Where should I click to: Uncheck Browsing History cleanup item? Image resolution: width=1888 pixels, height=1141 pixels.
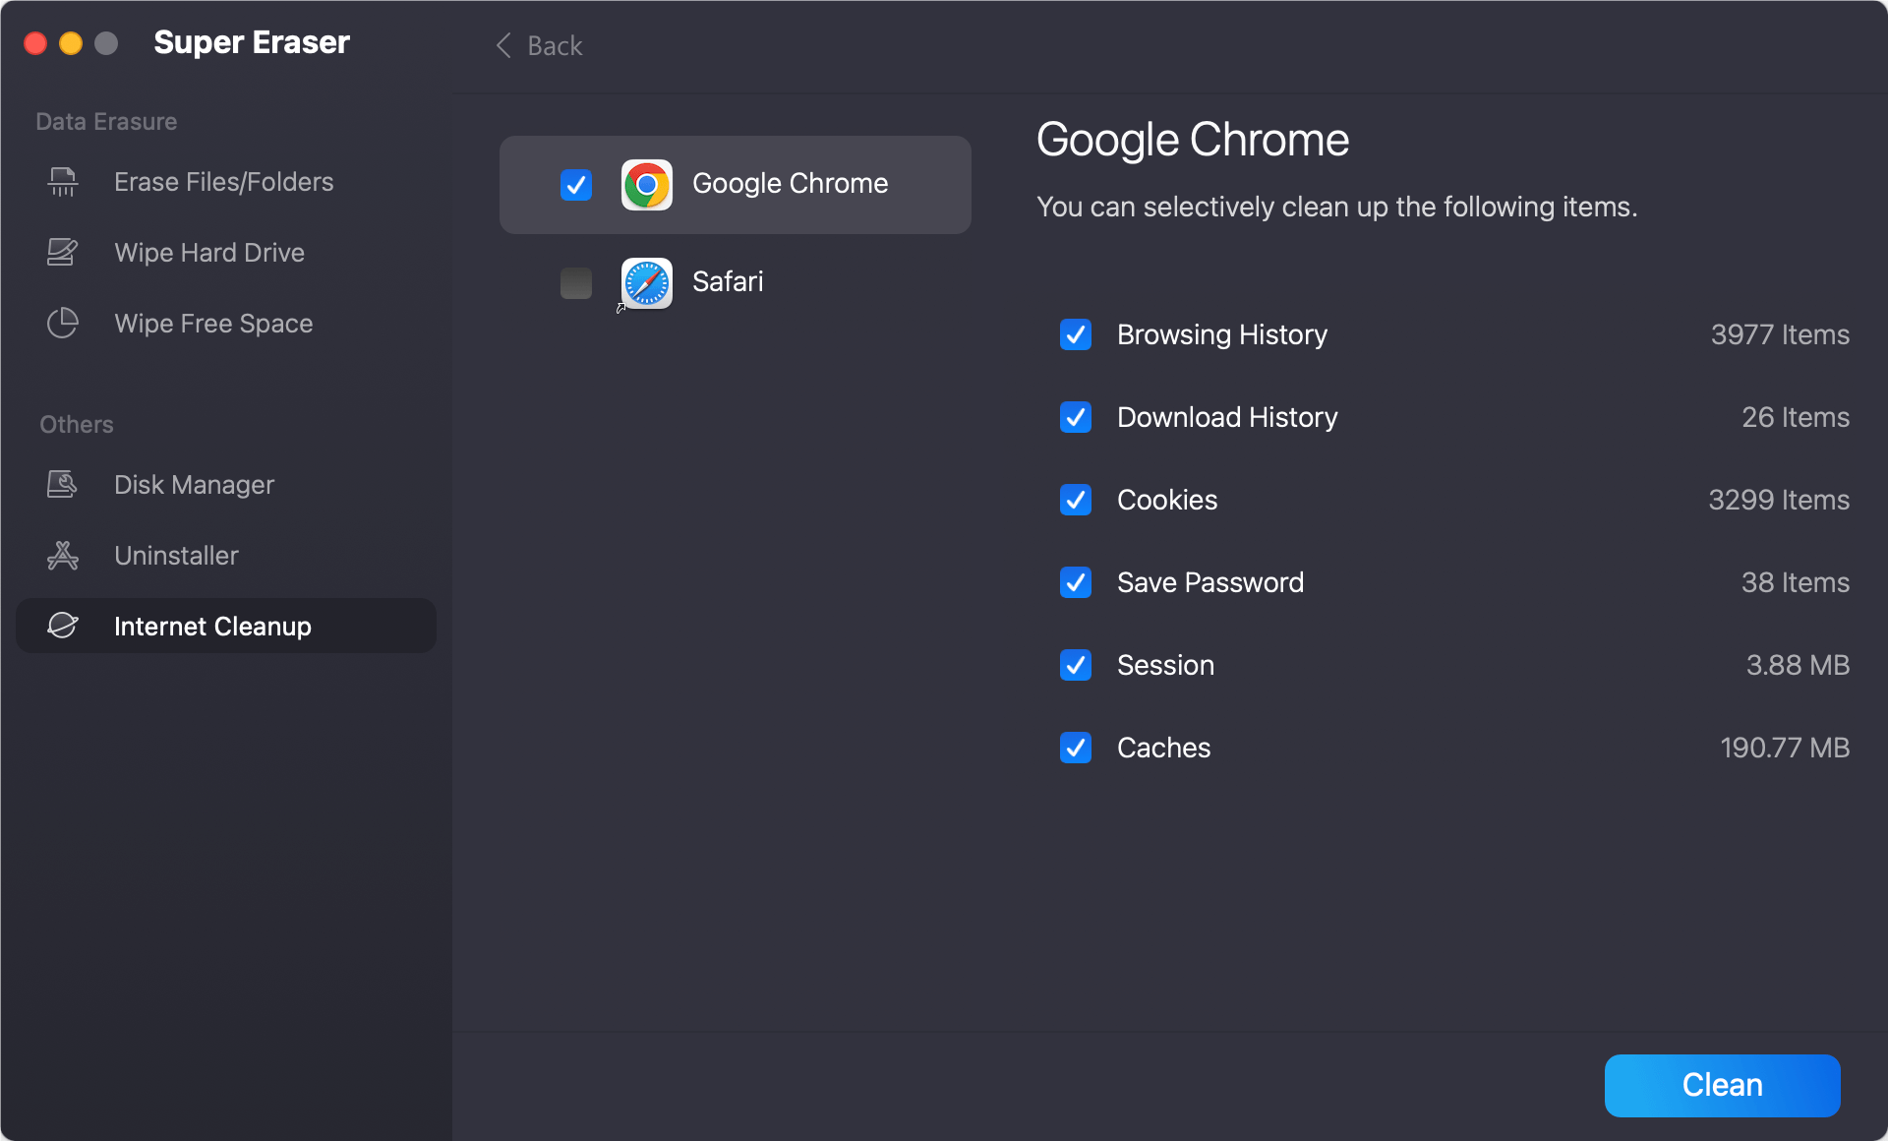(1076, 334)
